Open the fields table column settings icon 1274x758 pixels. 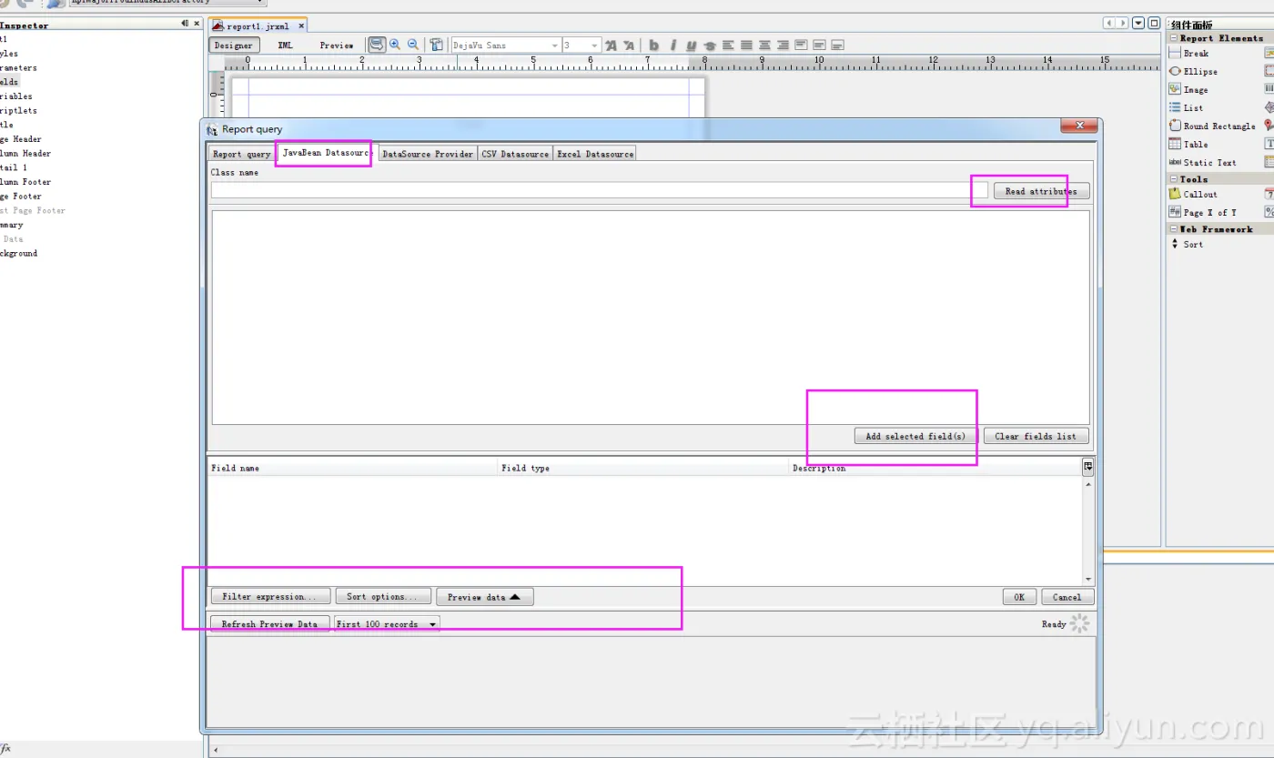pyautogui.click(x=1087, y=467)
